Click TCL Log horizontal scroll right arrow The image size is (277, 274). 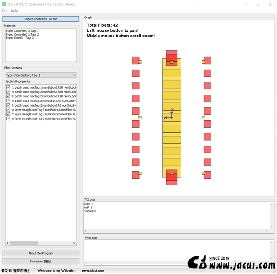(267, 231)
